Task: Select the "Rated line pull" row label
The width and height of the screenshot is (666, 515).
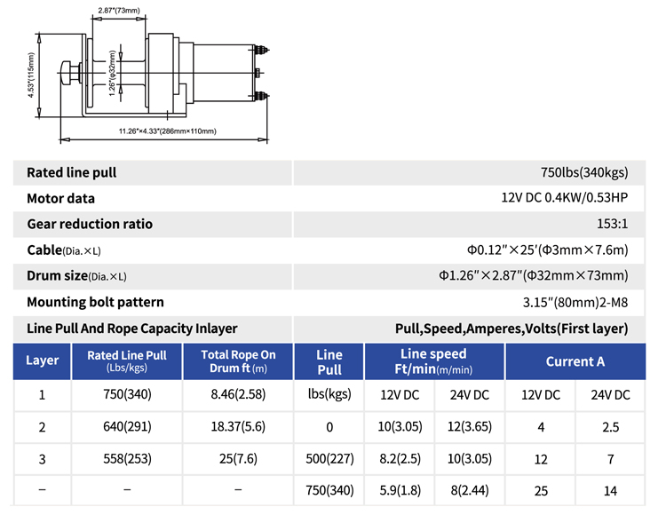Action: (x=72, y=172)
